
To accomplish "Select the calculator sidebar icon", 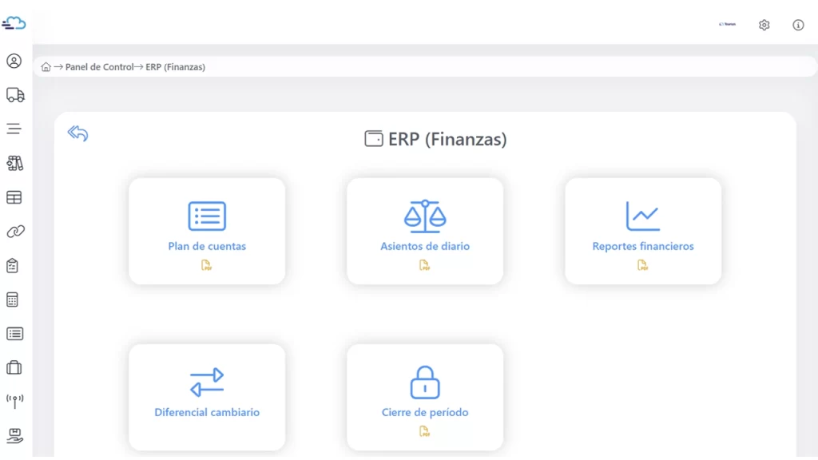I will [13, 299].
